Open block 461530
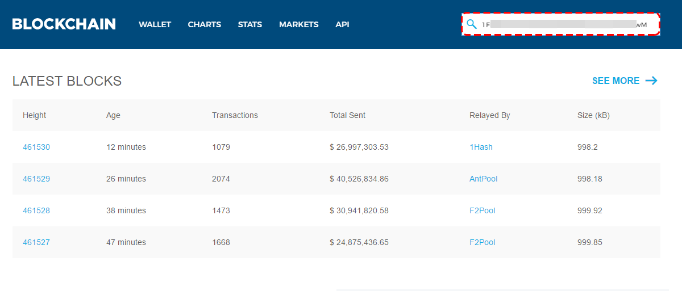 click(x=36, y=147)
